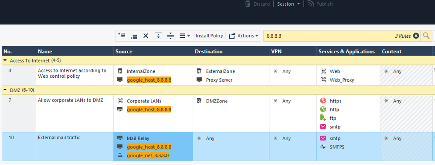Click the expand all sections icon
The image size is (435, 165).
[x=158, y=36]
